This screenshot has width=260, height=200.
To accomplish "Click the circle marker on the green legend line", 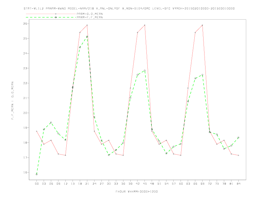I will (x=56, y=17).
